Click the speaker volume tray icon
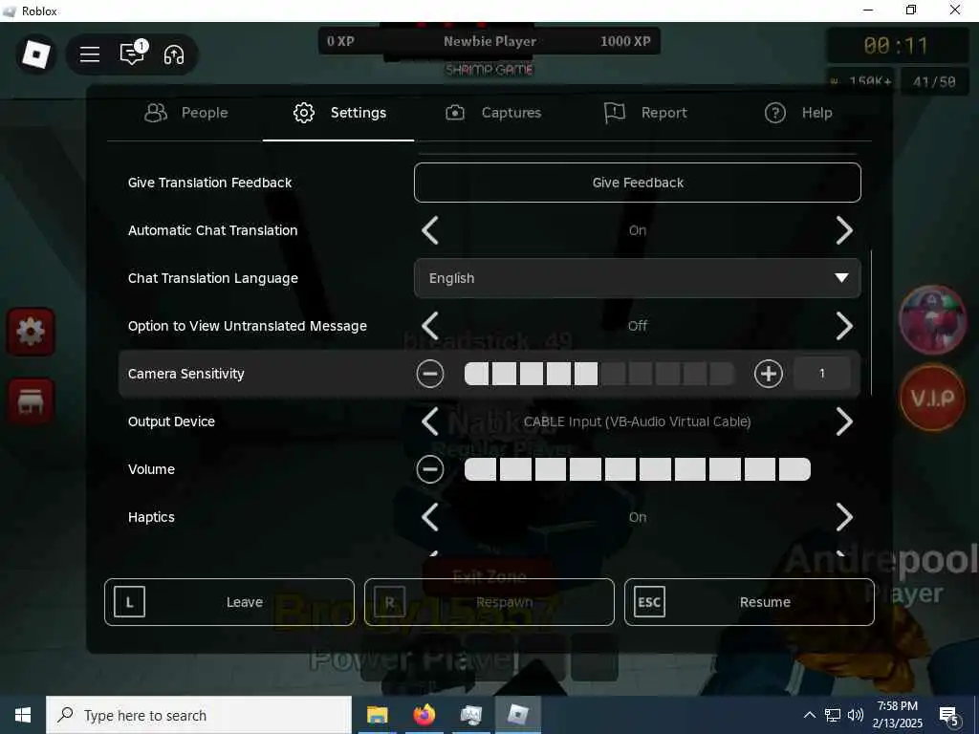 pyautogui.click(x=856, y=715)
